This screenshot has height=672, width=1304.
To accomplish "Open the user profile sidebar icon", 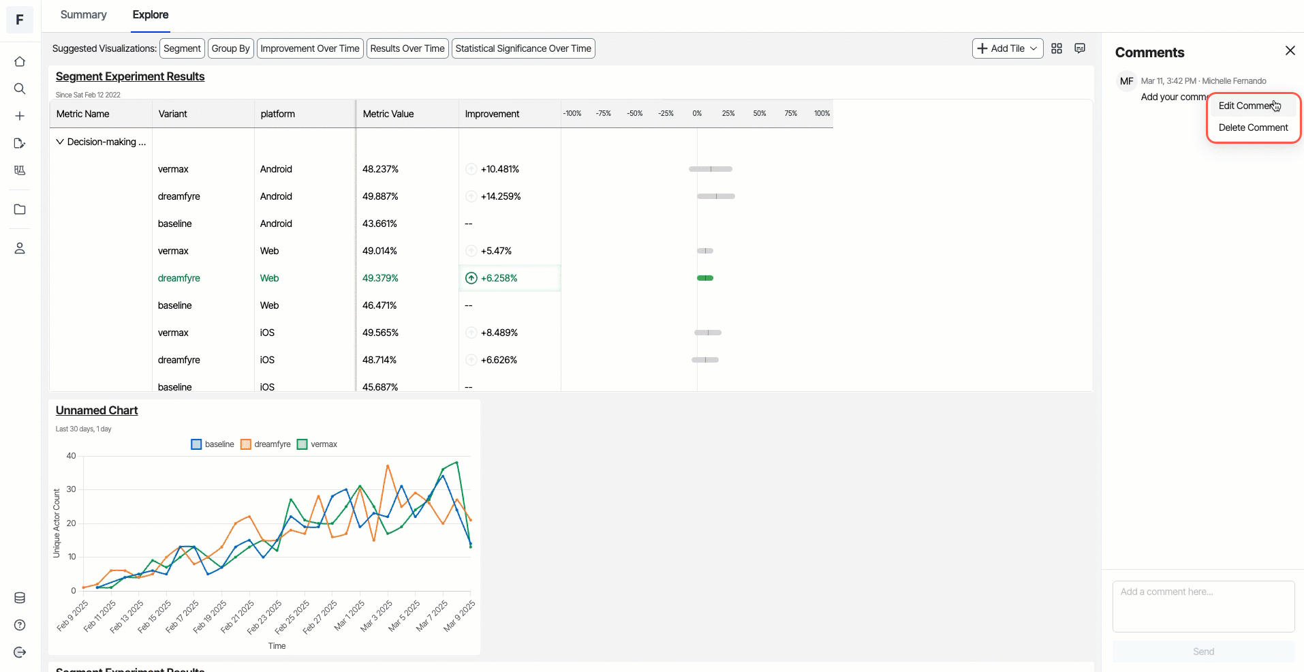I will [x=20, y=248].
